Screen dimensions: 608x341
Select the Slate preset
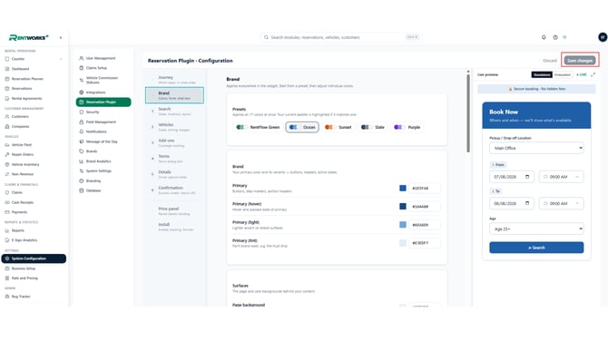[x=373, y=127]
